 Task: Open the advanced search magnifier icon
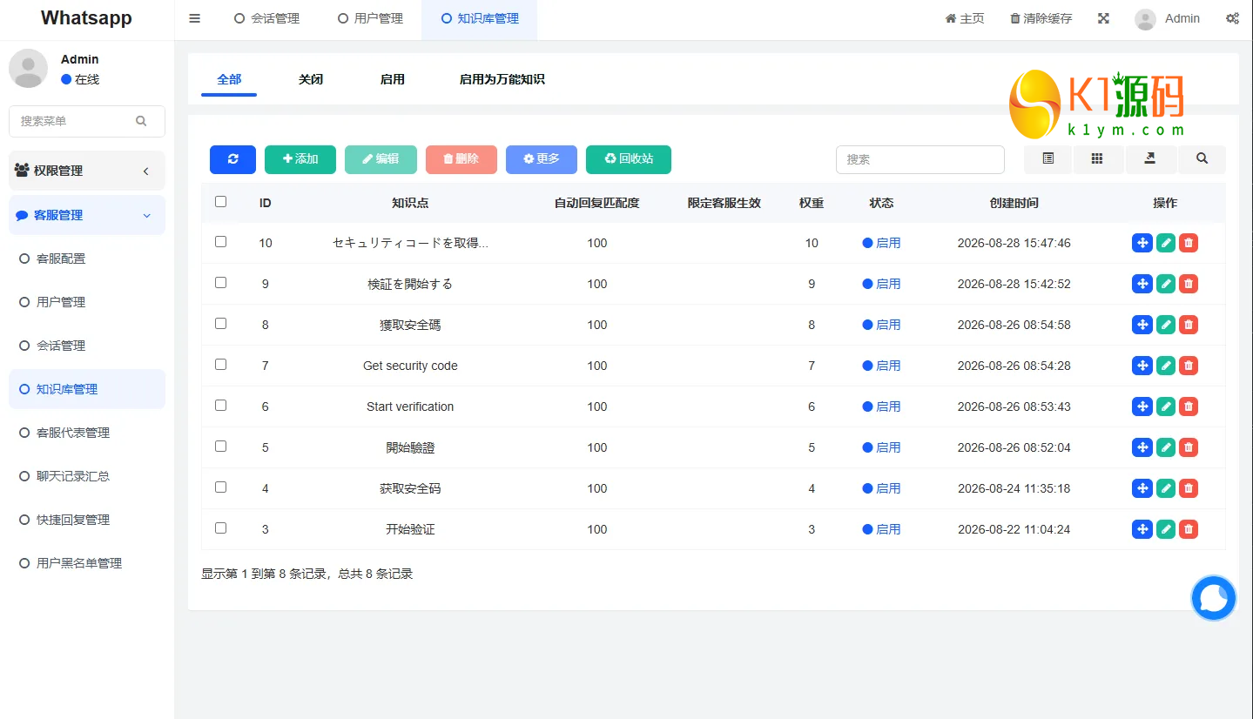point(1202,159)
